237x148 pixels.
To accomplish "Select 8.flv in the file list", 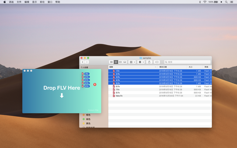I will point(160,92).
